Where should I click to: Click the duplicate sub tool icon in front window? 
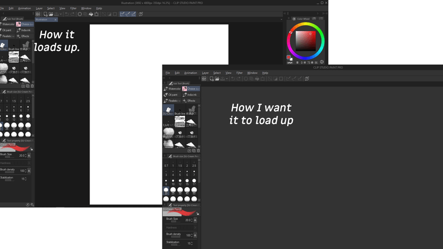(x=194, y=150)
